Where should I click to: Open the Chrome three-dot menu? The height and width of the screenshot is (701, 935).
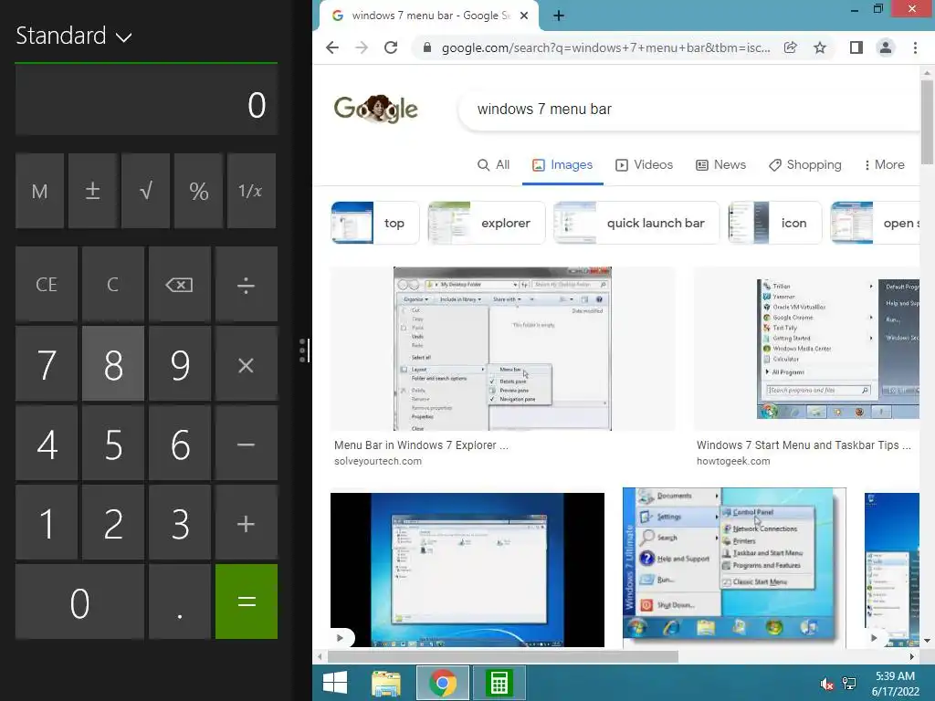click(915, 47)
